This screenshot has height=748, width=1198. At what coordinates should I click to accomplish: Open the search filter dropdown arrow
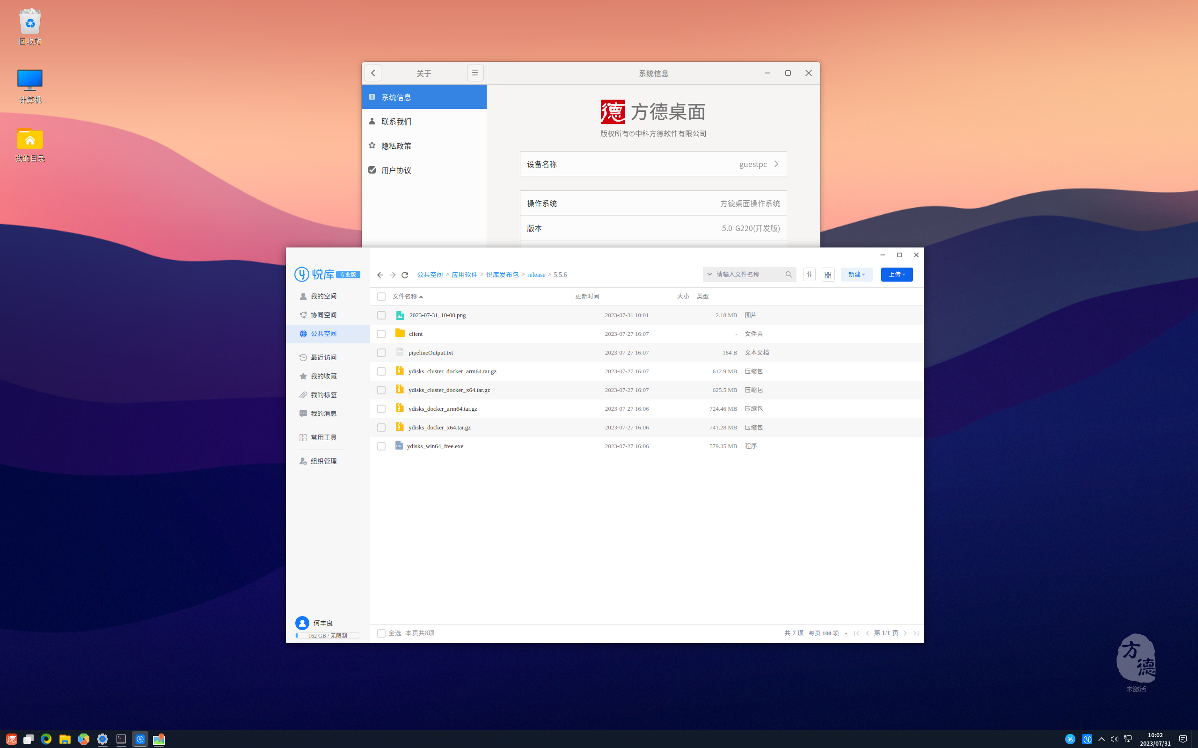coord(709,274)
